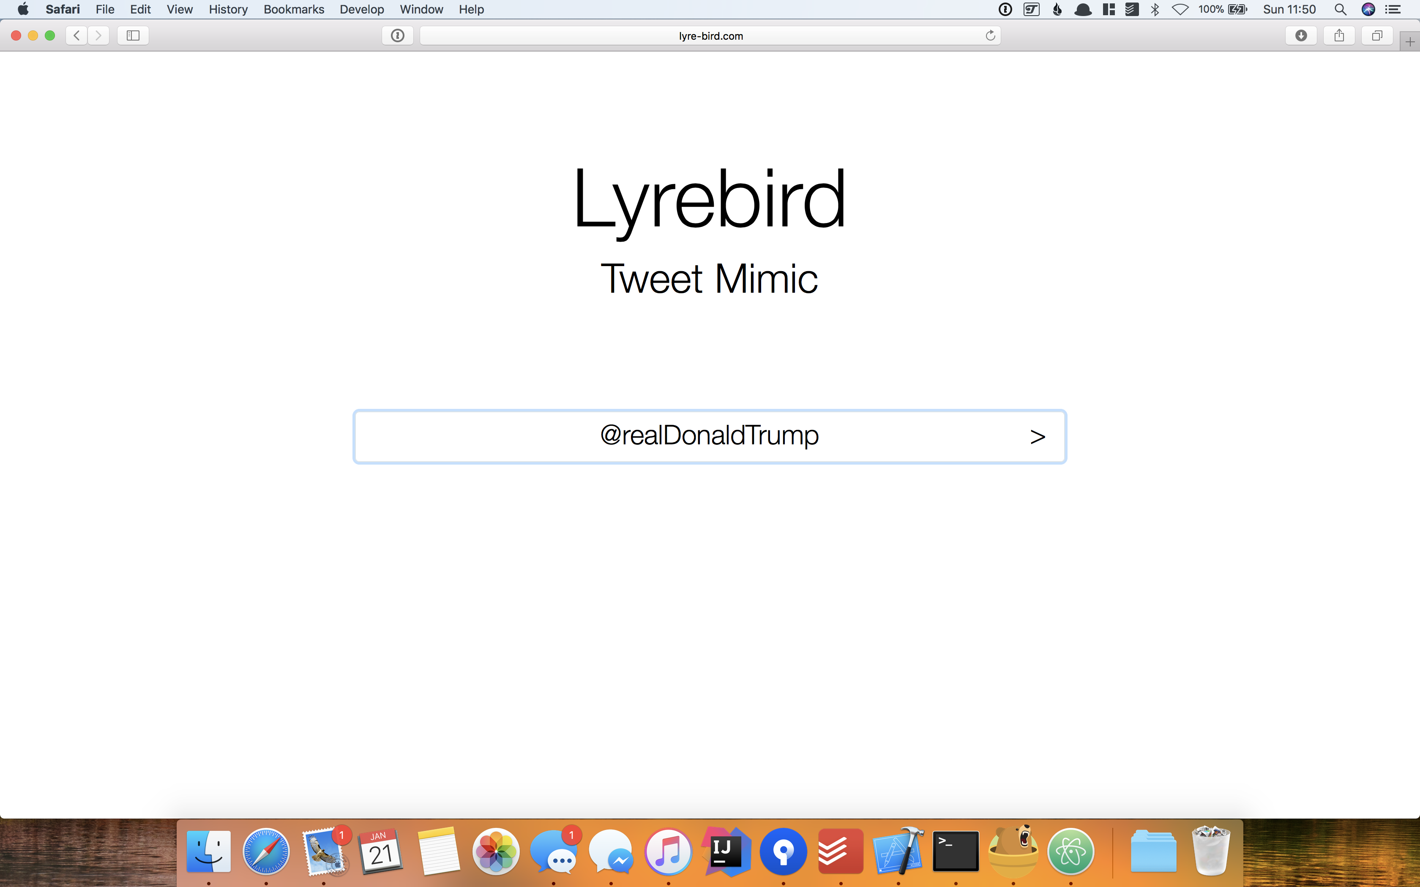Show the Safari downloads list
The height and width of the screenshot is (887, 1420).
(x=1301, y=36)
